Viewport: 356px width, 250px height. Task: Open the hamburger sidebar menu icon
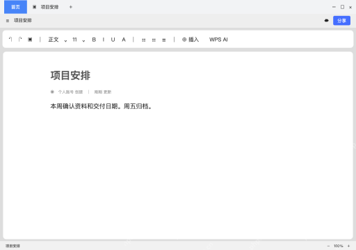[x=8, y=21]
